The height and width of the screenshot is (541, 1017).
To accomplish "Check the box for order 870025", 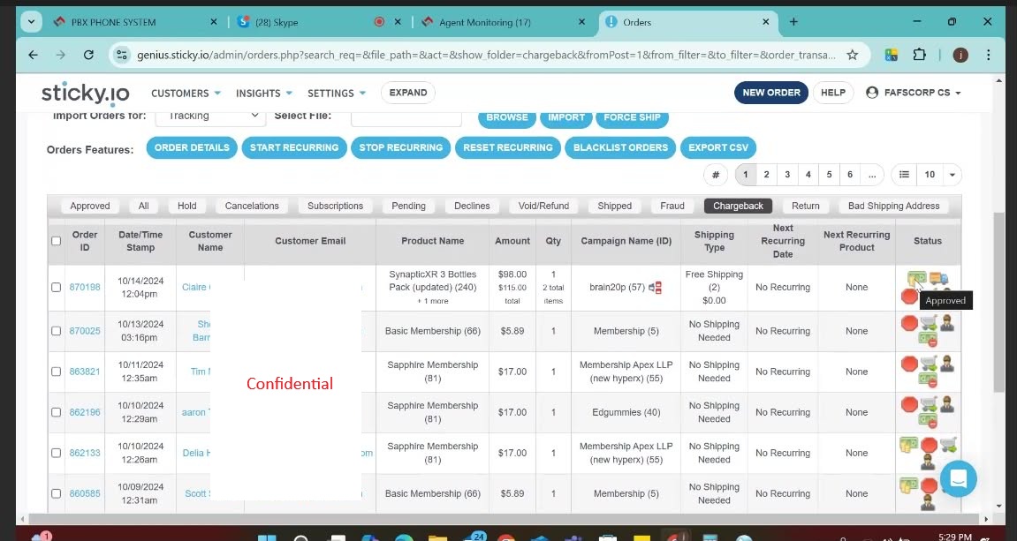I will click(56, 331).
